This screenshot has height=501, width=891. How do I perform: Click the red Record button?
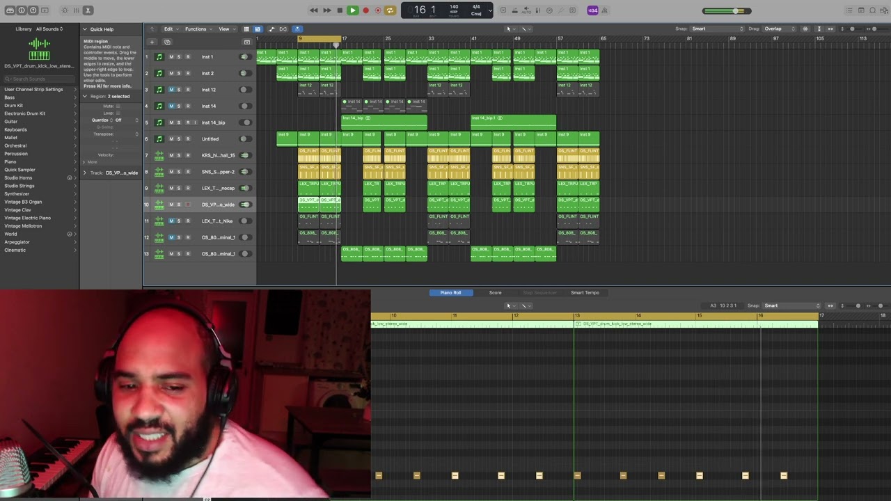point(365,10)
